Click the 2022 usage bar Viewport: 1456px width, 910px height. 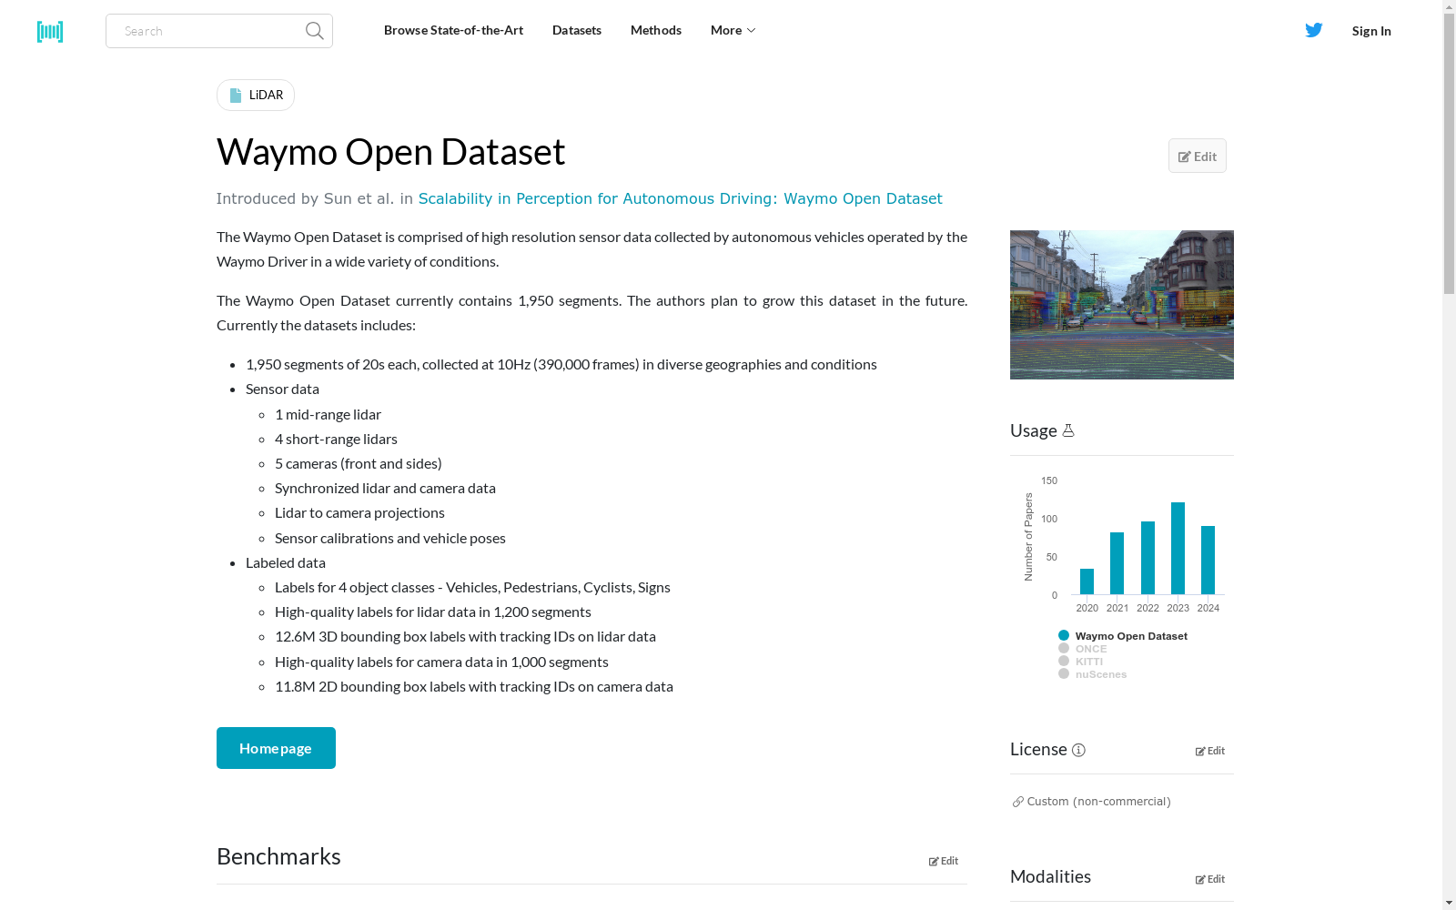[x=1148, y=558]
